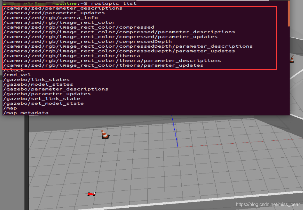Select the line ending 'image_rect_color/compressedDepth'
The height and width of the screenshot is (210, 303).
pyautogui.click(x=87, y=42)
